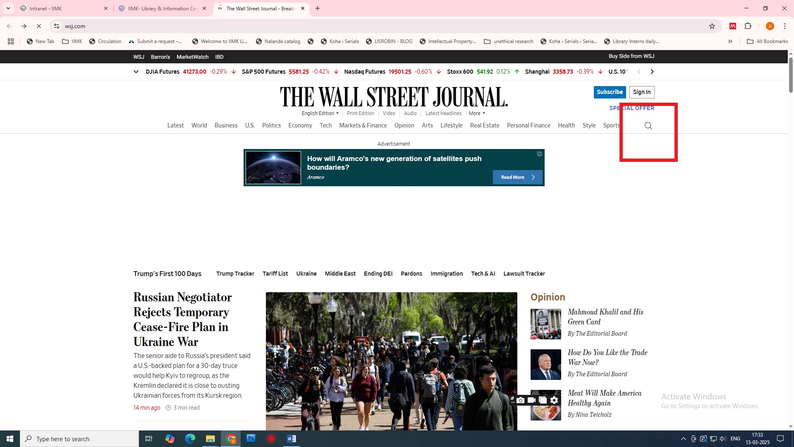
Task: Click the Aramco ad Read More button
Action: [x=517, y=177]
